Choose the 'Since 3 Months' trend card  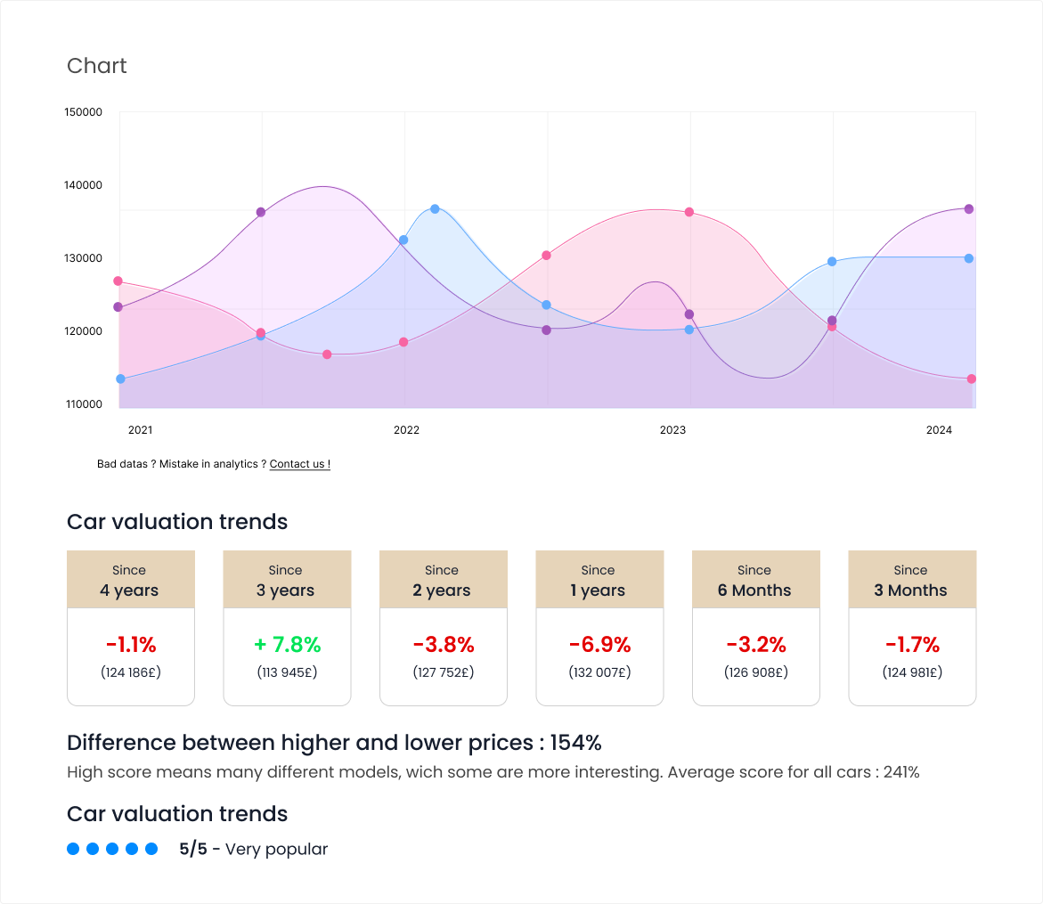[911, 627]
